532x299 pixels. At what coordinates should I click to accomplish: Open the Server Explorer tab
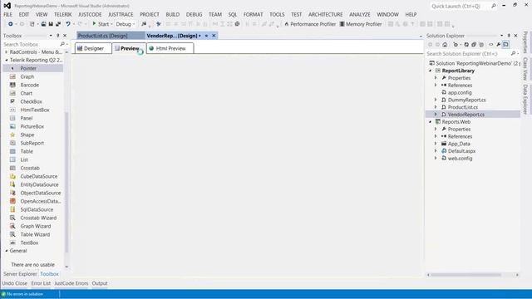coord(20,274)
